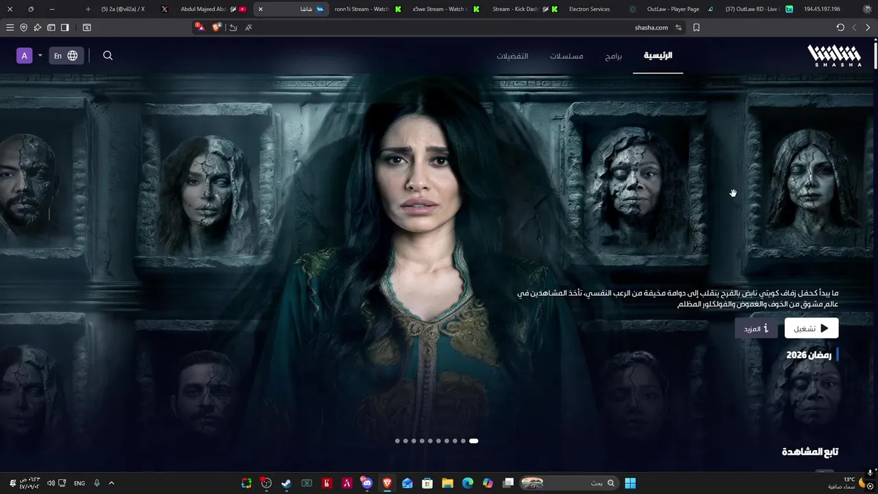This screenshot has width=878, height=494.
Task: Open a new browser tab
Action: (x=88, y=9)
